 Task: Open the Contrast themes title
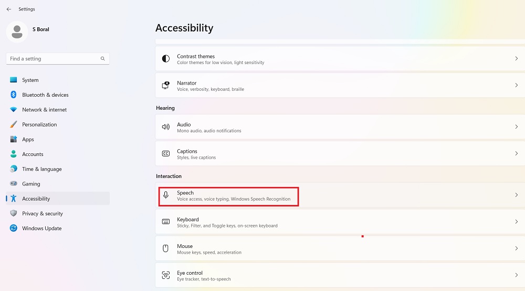point(196,56)
